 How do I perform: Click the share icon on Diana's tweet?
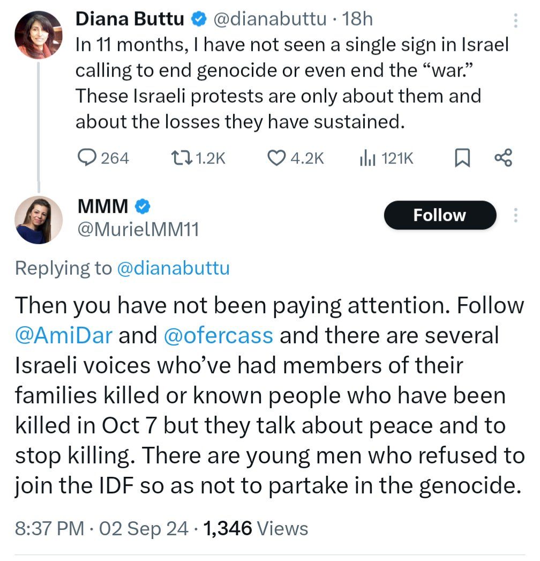(503, 158)
